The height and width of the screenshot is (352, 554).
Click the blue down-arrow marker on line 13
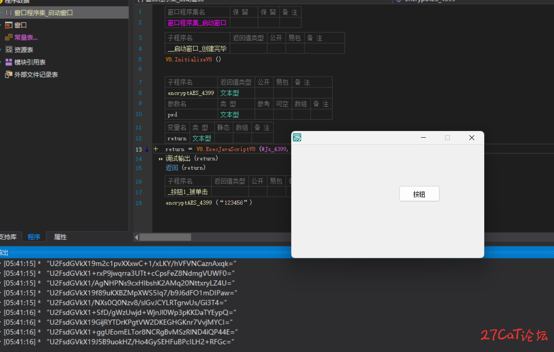[147, 150]
